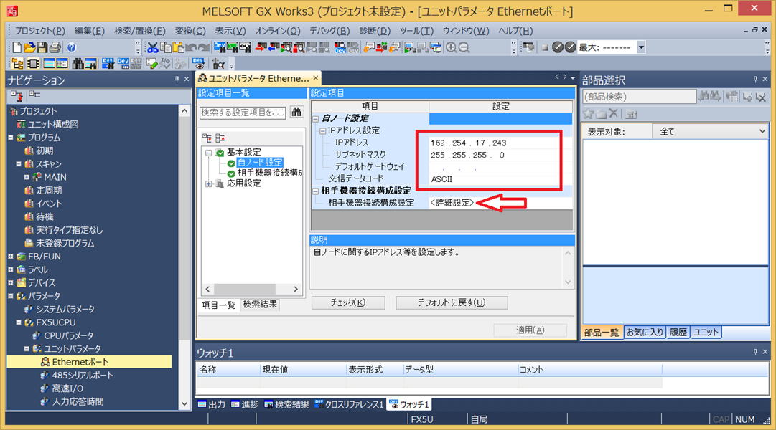Paste with the clipboard toolbar icon
Viewport: 776px width, 430px height.
(x=178, y=47)
